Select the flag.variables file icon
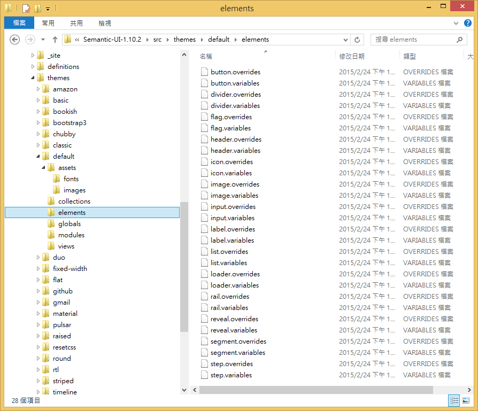Viewport: 478px width, 411px height. tap(204, 128)
